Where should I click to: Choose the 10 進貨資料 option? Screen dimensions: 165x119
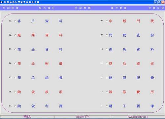pyautogui.click(x=107, y=49)
